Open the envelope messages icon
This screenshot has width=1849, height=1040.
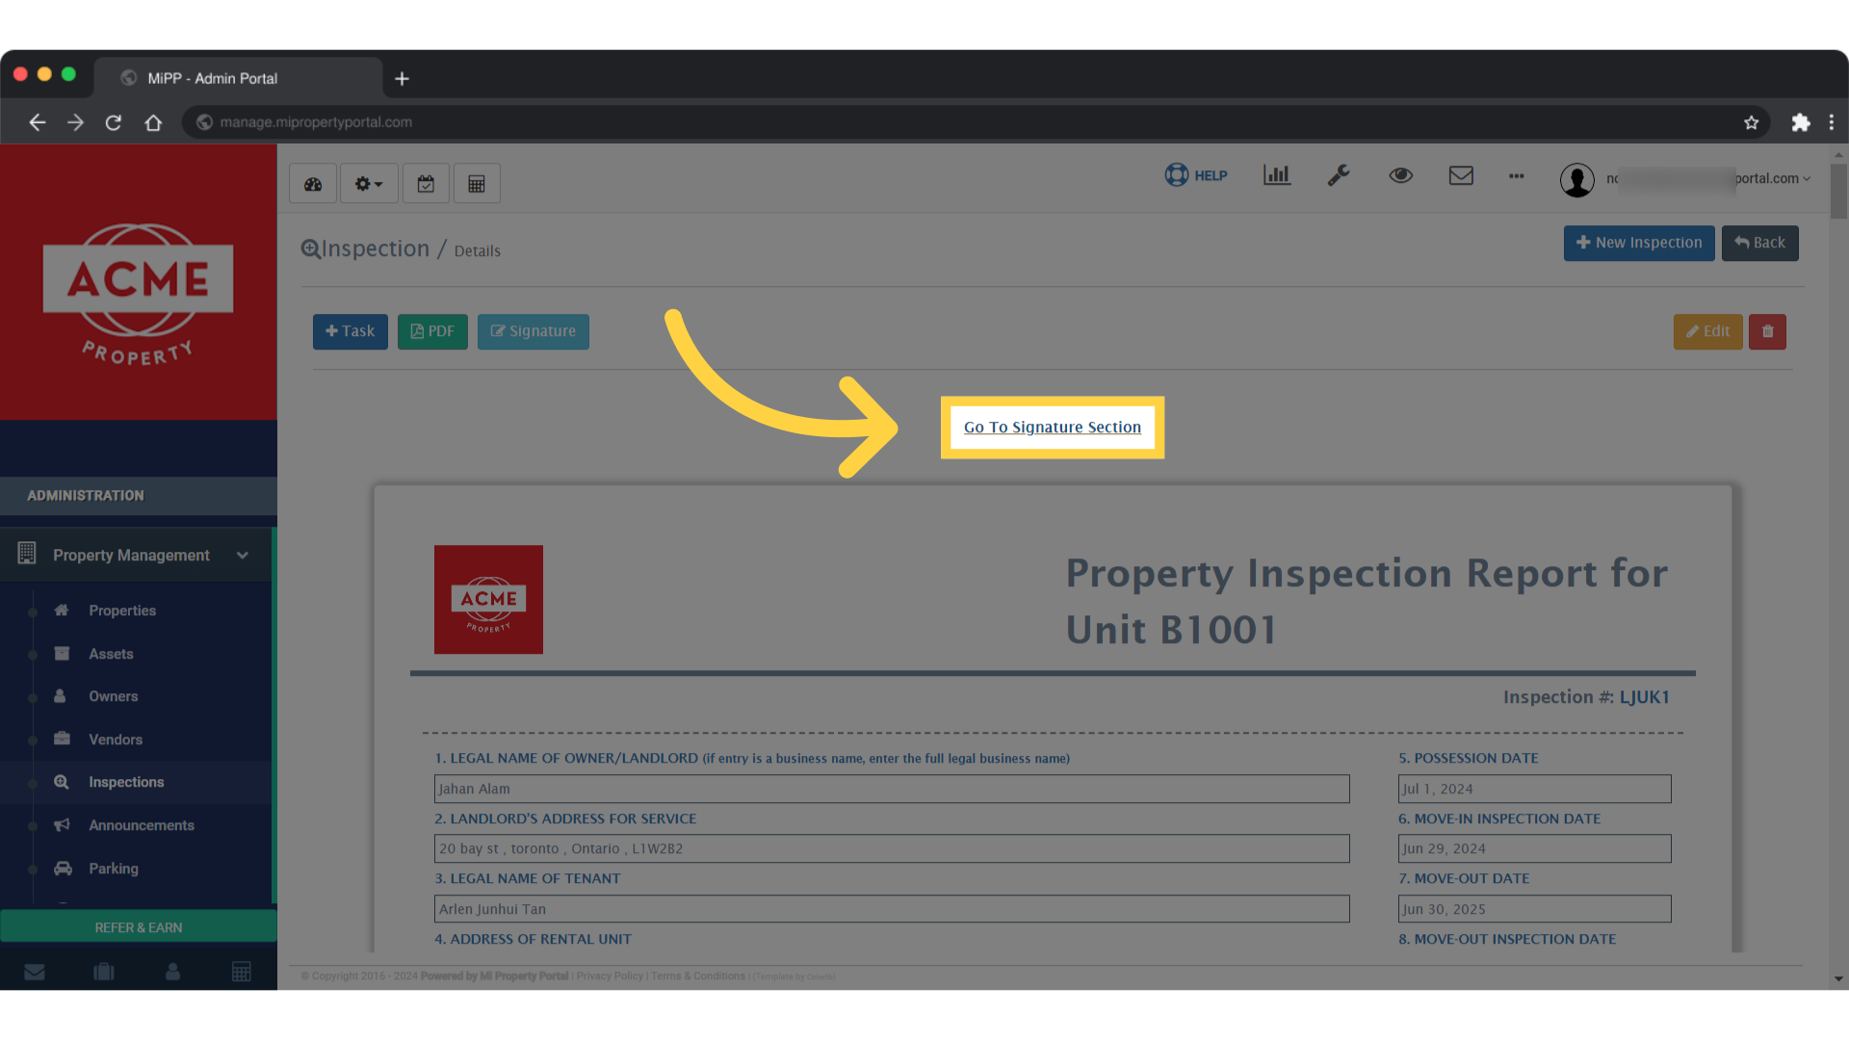coord(1461,175)
